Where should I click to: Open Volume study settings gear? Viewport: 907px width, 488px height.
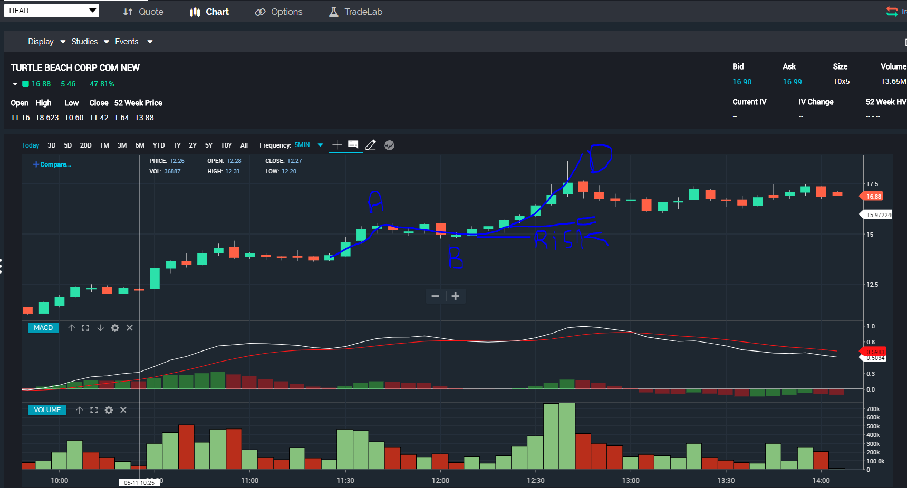tap(109, 410)
